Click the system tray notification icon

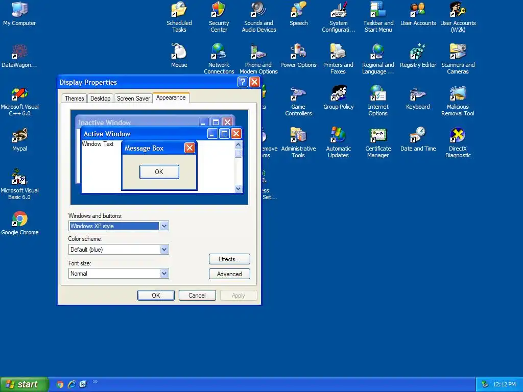(485, 384)
